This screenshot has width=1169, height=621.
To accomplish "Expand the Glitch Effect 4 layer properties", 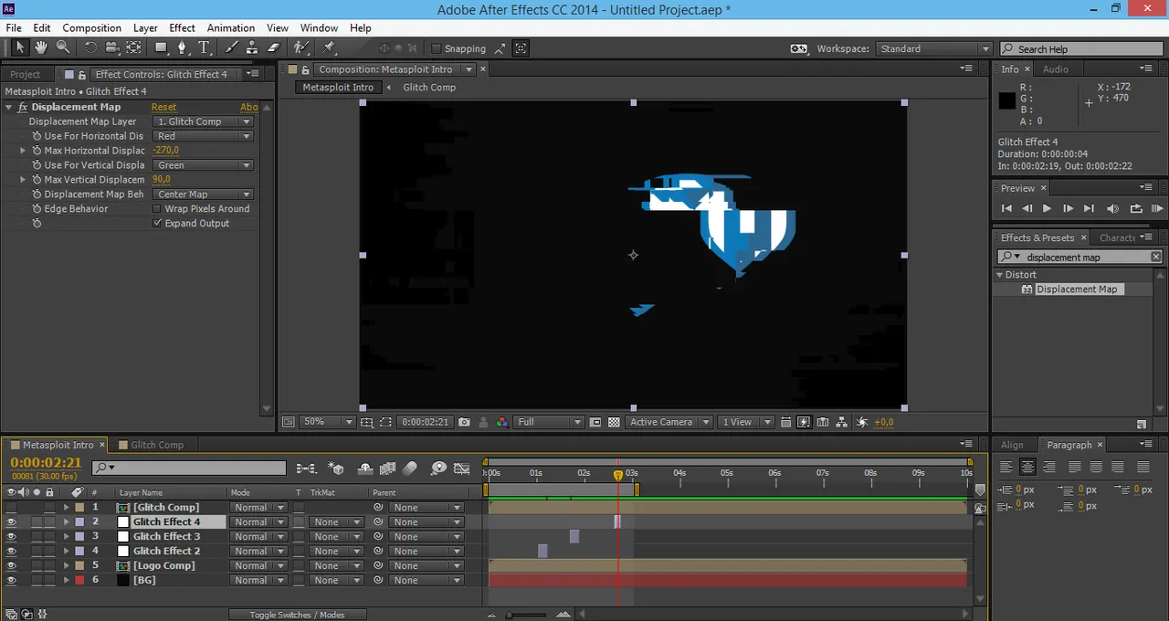I will tap(66, 522).
